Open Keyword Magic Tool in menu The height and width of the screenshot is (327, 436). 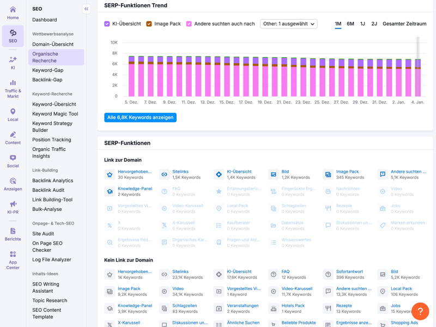pyautogui.click(x=55, y=114)
